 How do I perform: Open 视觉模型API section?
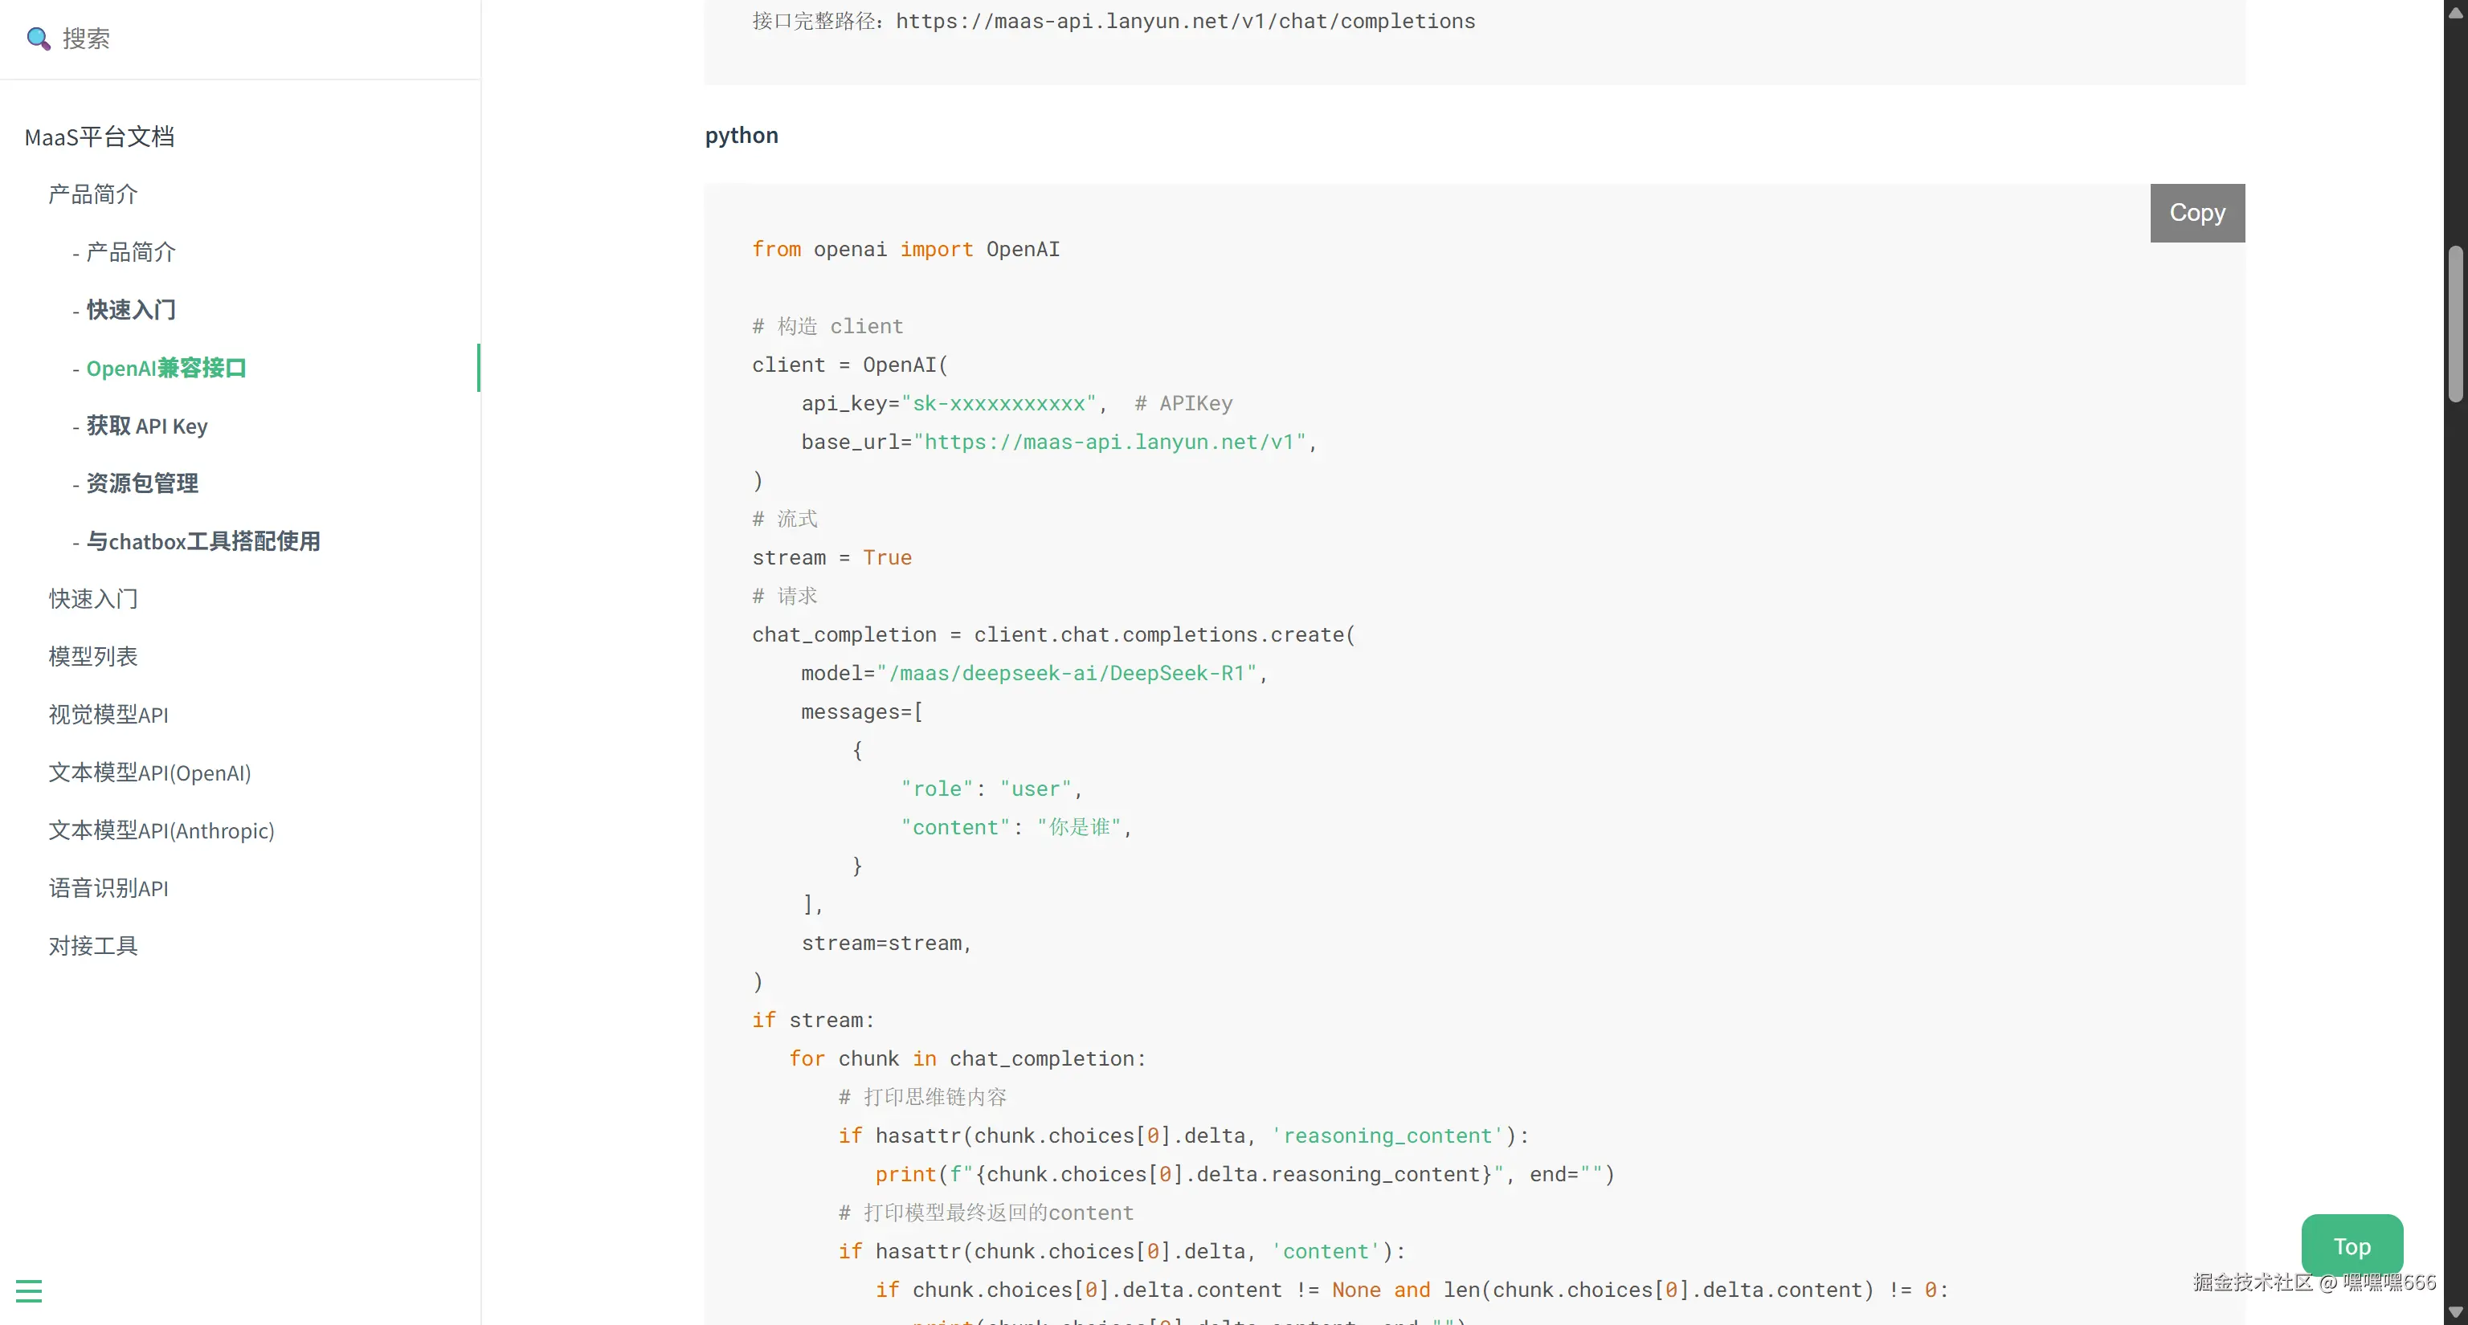[x=108, y=715]
